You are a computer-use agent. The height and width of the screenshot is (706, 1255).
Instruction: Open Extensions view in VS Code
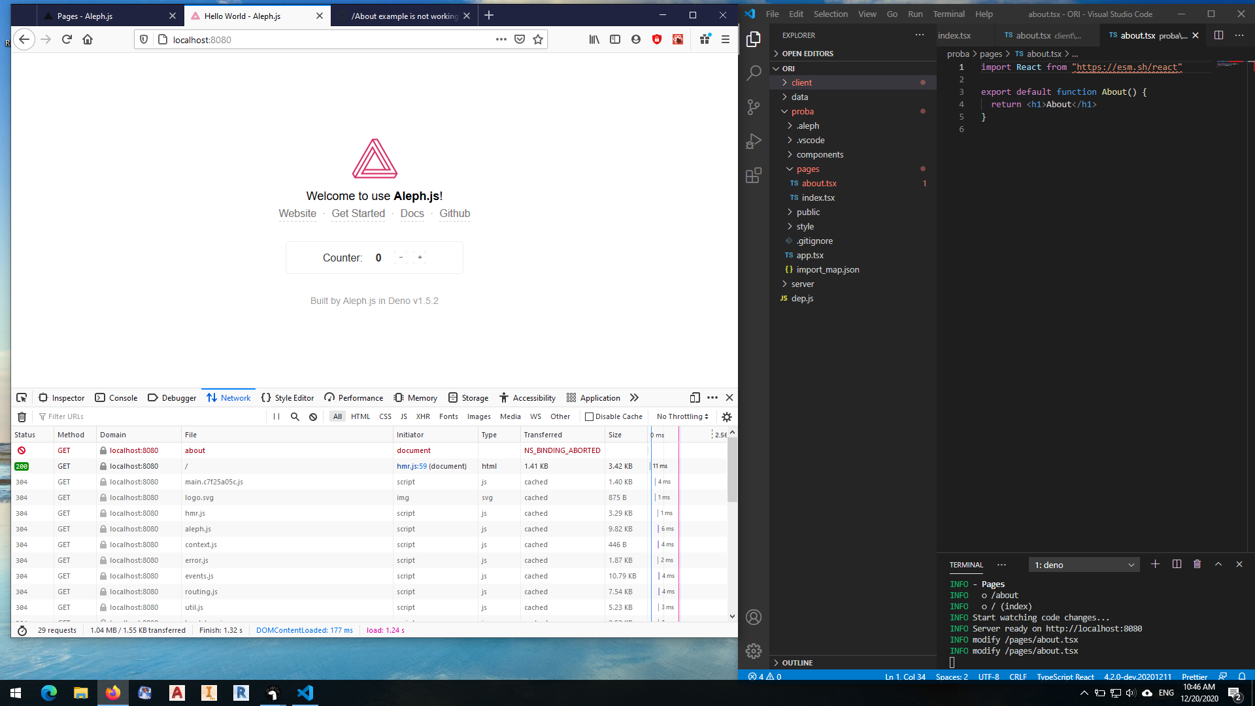tap(754, 175)
